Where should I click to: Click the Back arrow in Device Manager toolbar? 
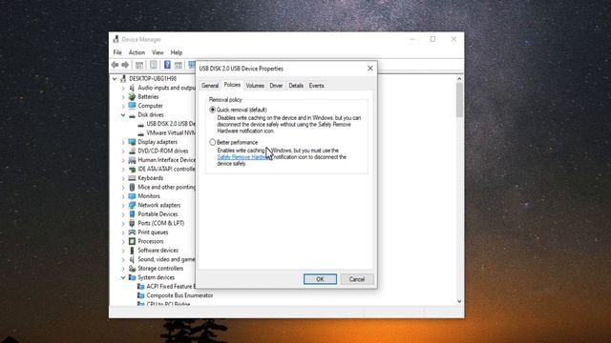pyautogui.click(x=115, y=65)
